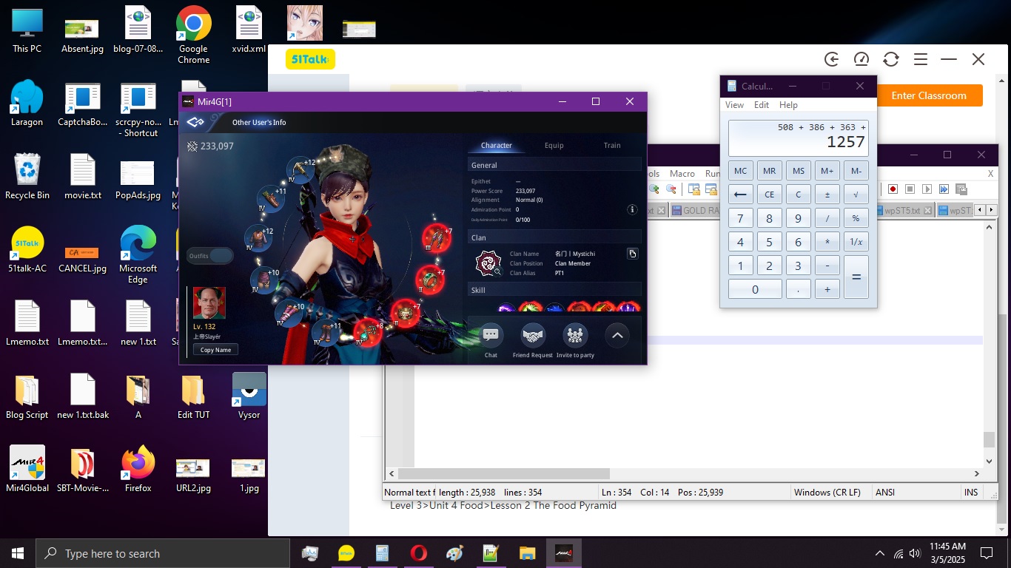Screen dimensions: 1011x568
Task: Click the calculator 1/x button
Action: 856,242
